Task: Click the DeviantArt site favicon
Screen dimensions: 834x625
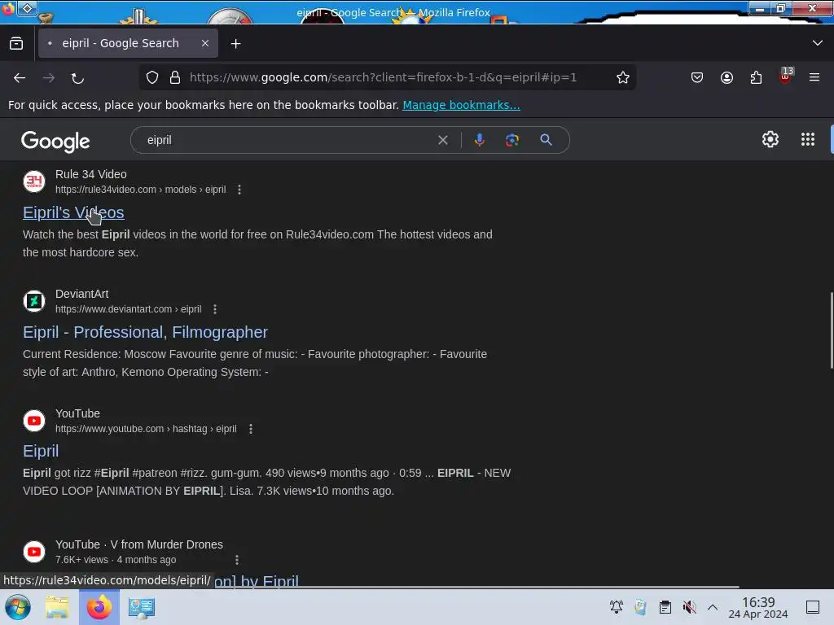Action: coord(34,301)
